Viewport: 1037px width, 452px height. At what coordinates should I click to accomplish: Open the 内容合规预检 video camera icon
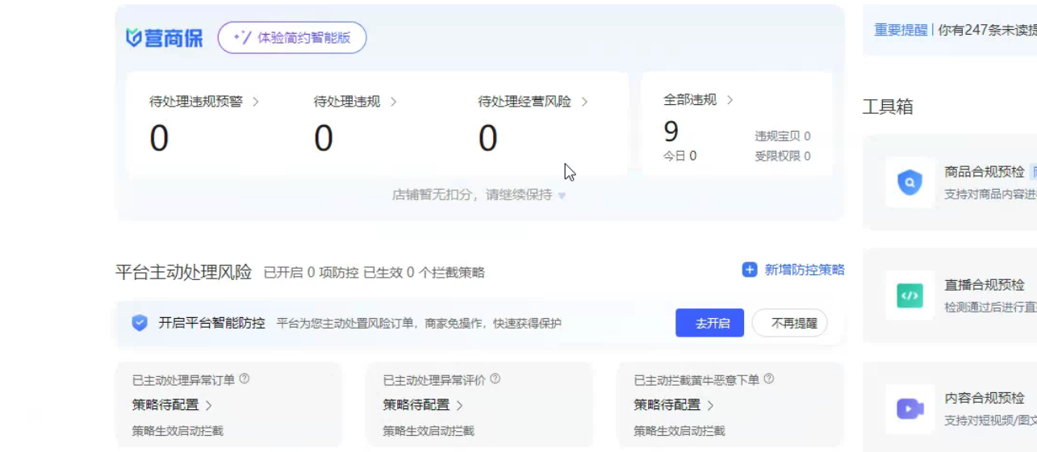[909, 408]
